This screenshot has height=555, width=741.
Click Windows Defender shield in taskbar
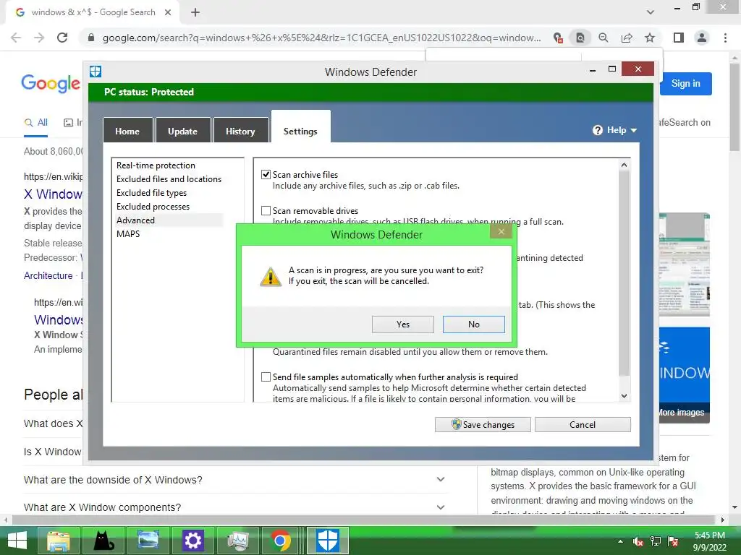pyautogui.click(x=328, y=541)
